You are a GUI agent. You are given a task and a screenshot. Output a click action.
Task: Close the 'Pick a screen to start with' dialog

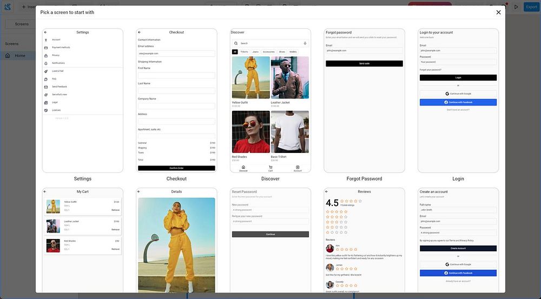[498, 12]
